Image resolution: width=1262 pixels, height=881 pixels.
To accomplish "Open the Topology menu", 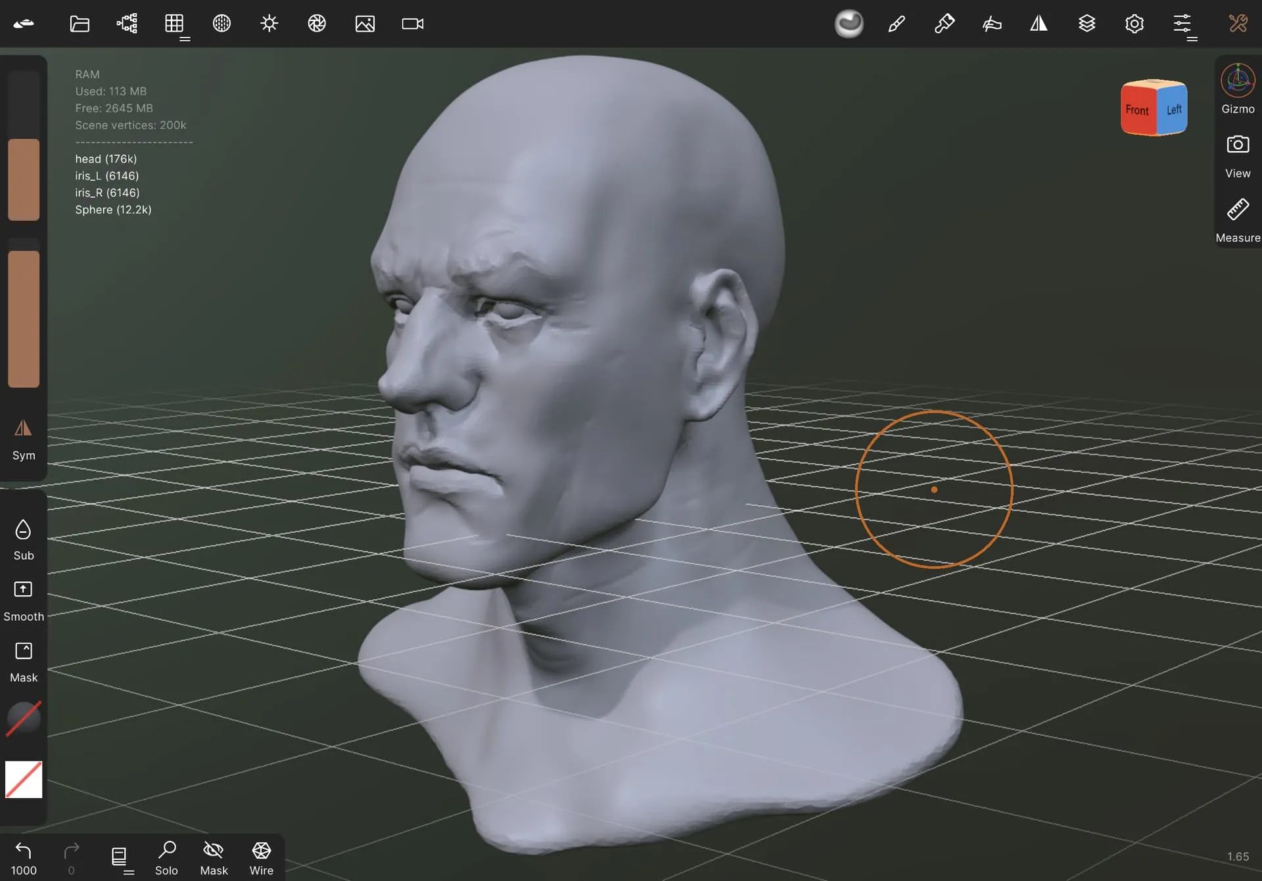I will coord(175,24).
